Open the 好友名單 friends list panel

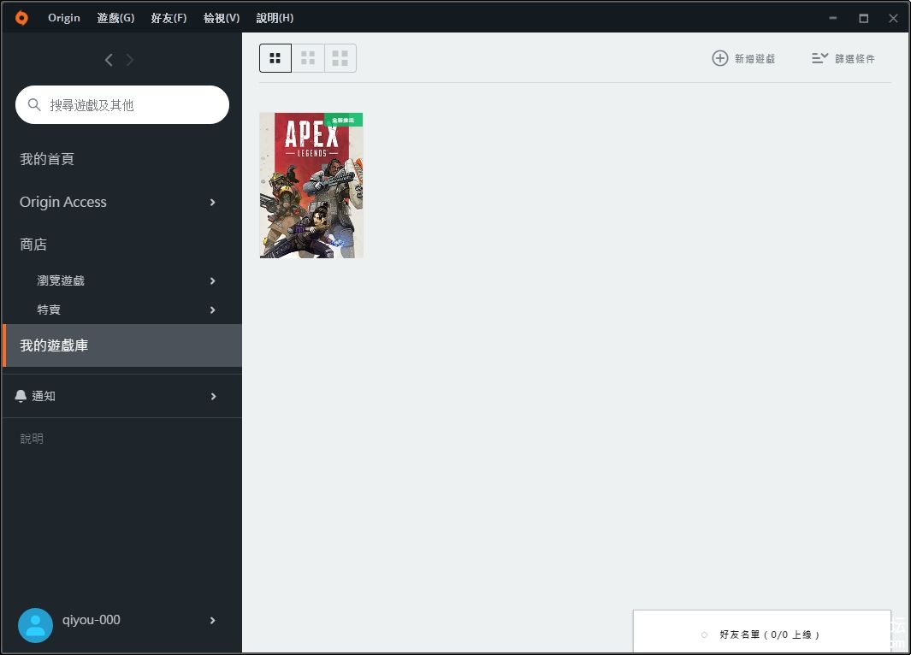[761, 632]
